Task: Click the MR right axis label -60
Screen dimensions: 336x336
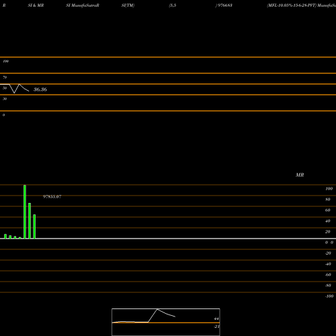Action: tap(328, 275)
